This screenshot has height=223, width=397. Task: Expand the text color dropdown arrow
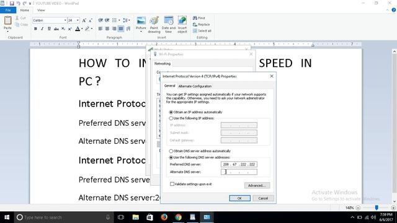click(82, 29)
